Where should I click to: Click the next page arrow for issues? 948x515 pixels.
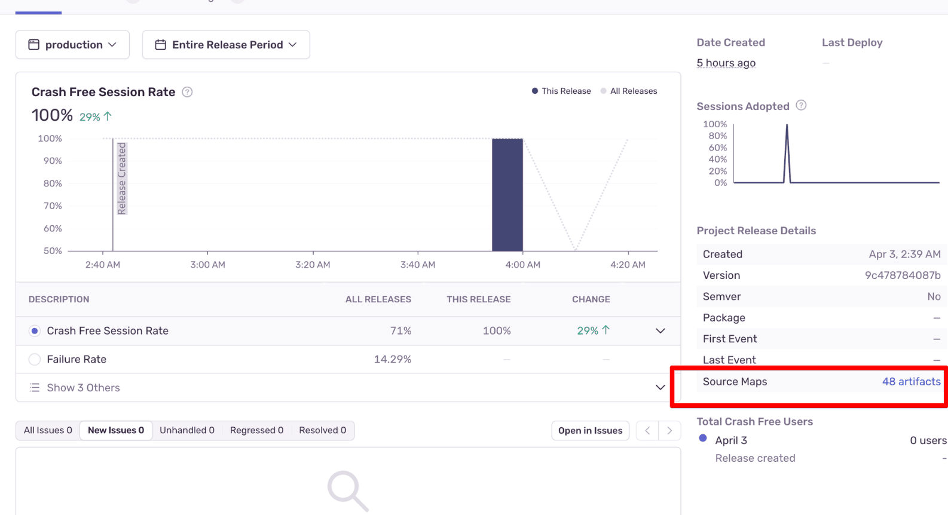pos(669,430)
